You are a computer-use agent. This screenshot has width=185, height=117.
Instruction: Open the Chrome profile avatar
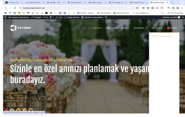point(178,8)
